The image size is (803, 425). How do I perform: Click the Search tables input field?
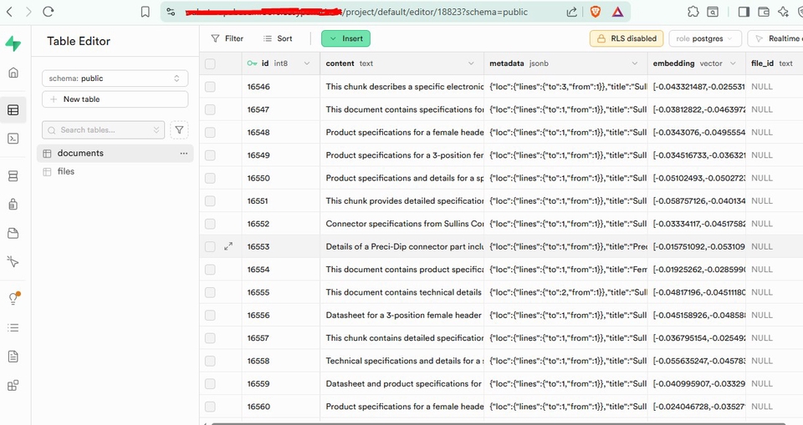point(104,130)
